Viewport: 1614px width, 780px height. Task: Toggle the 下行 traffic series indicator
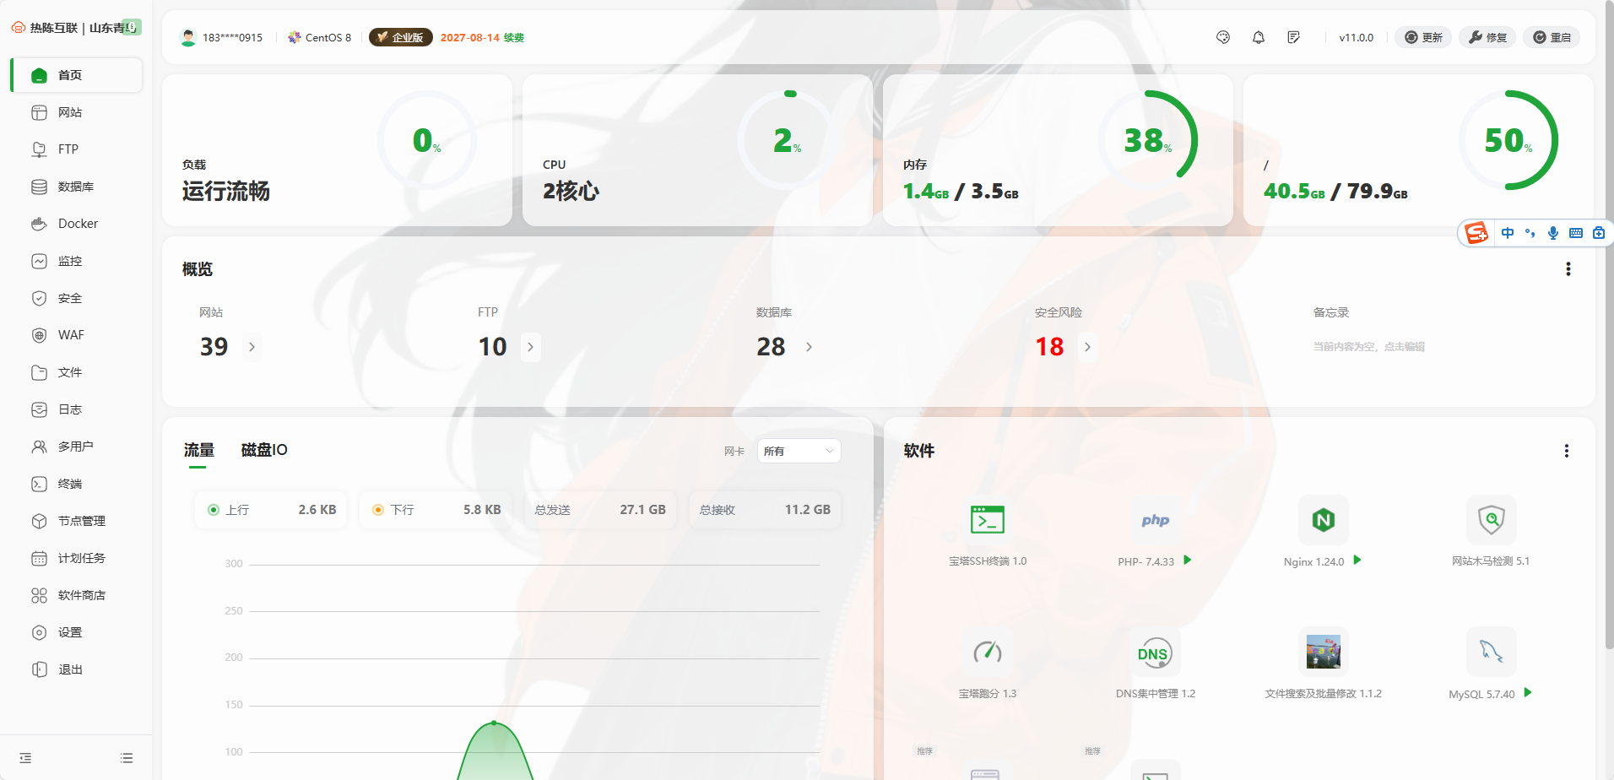tap(378, 510)
